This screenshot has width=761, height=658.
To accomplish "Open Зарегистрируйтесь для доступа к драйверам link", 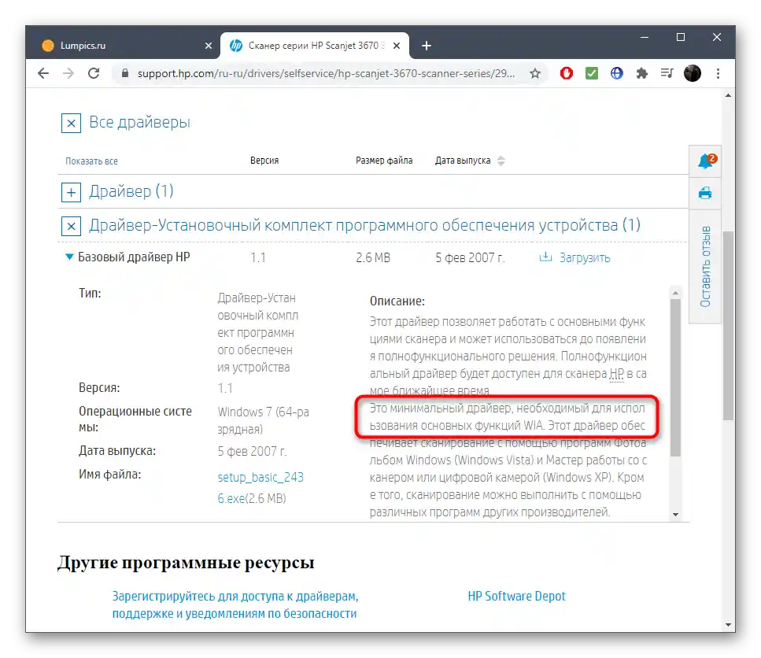I will (235, 604).
